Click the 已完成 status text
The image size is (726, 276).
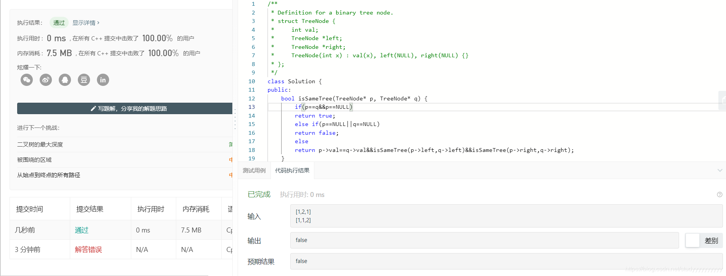coord(259,195)
